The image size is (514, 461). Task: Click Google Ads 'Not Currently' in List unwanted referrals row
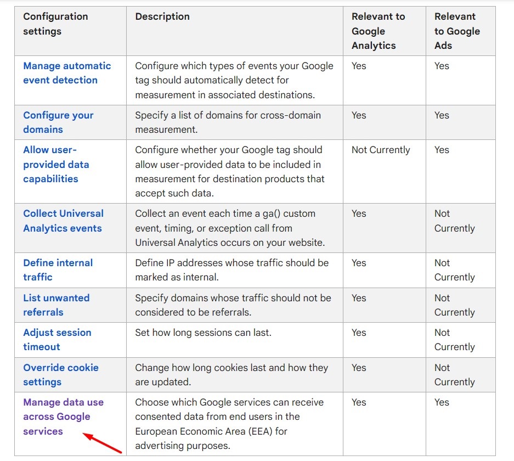454,305
